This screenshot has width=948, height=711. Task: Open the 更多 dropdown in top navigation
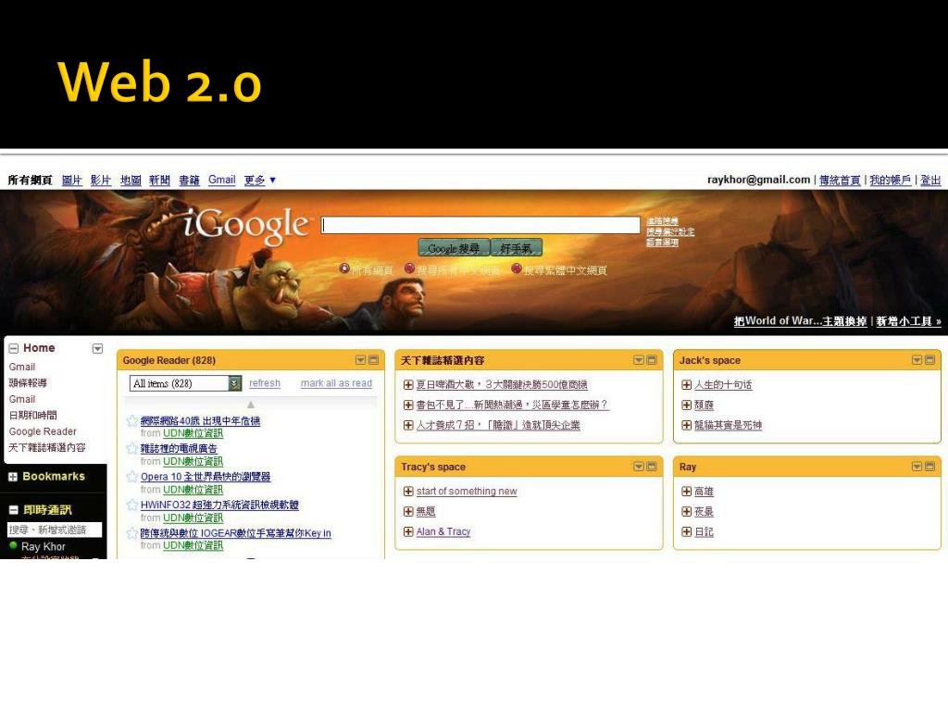260,180
